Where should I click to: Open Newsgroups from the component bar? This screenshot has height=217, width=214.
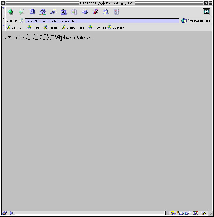188,213
